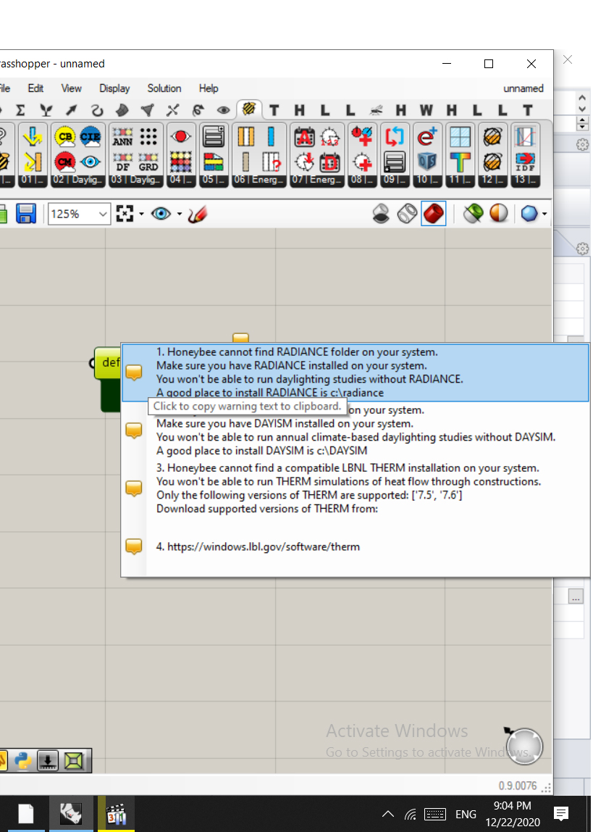The image size is (614, 832).
Task: Open the View menu
Action: 71,88
